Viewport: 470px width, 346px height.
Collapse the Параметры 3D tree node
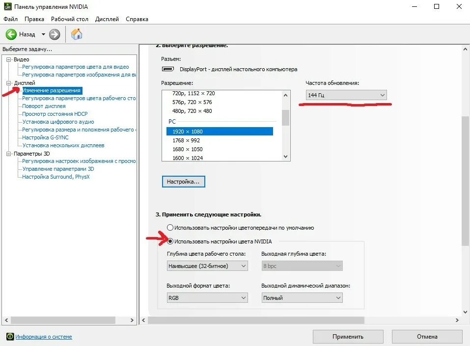coord(9,154)
